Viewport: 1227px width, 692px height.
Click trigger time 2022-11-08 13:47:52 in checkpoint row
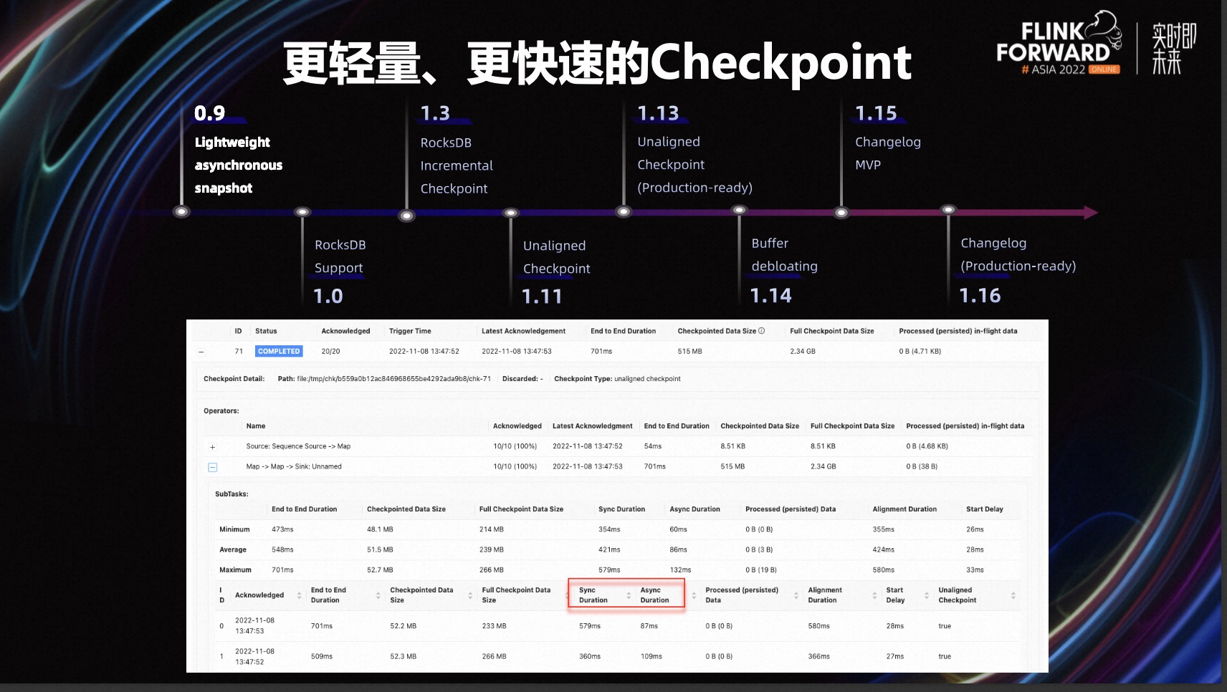[x=424, y=351]
